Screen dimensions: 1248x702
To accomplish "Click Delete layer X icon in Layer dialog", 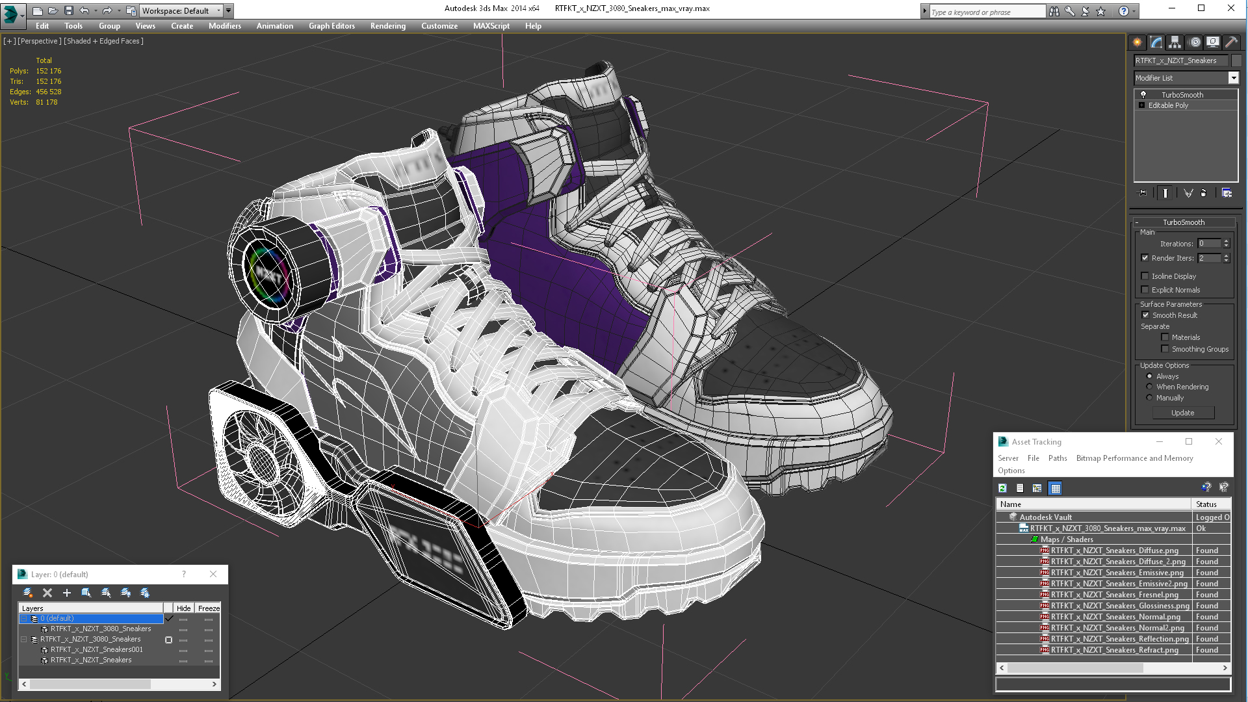I will click(x=47, y=593).
